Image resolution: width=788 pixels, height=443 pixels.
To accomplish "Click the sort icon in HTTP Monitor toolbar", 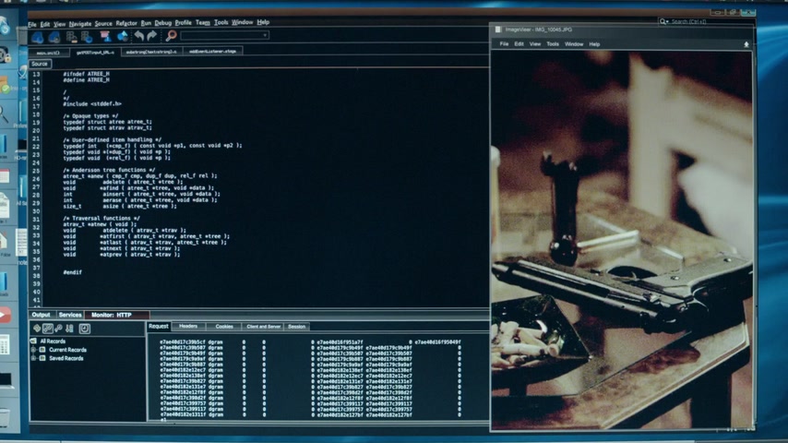I will point(68,329).
